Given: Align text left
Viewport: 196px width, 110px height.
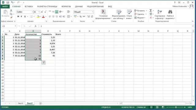Looking at the screenshot, I should coord(50,16).
